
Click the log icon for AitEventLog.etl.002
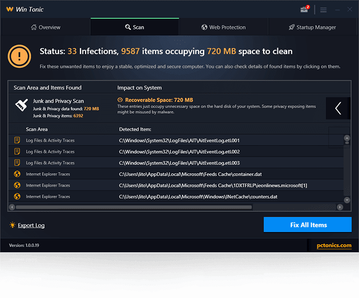coord(17,151)
